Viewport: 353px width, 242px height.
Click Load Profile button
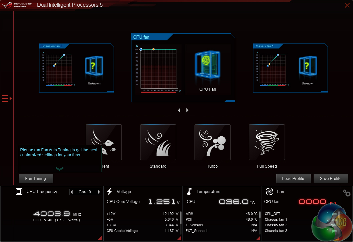point(293,179)
